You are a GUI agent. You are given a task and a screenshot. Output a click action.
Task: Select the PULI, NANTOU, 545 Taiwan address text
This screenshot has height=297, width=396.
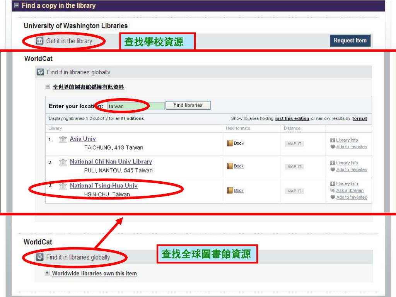(x=118, y=171)
